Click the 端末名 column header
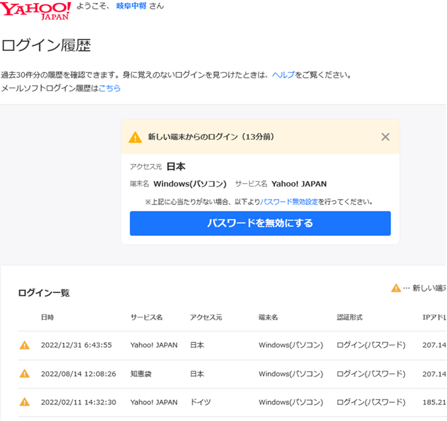Image resolution: width=447 pixels, height=421 pixels. [269, 317]
